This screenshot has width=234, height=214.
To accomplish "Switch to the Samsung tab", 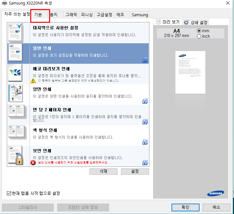I will [x=140, y=15].
